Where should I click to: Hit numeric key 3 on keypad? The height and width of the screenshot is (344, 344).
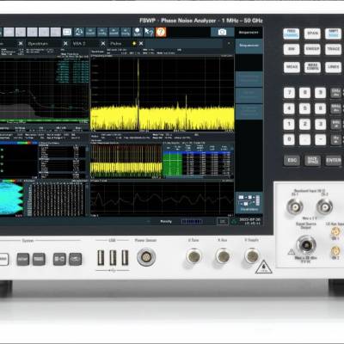[320, 124]
